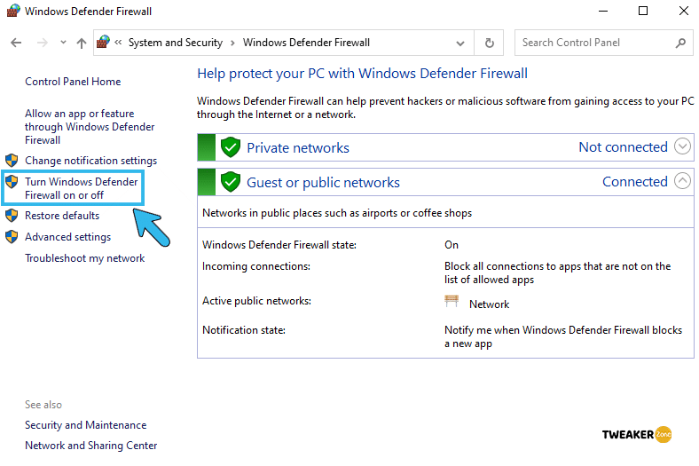Viewport: 699px width, 466px height.
Task: Click the firewall state value On
Action: 452,245
